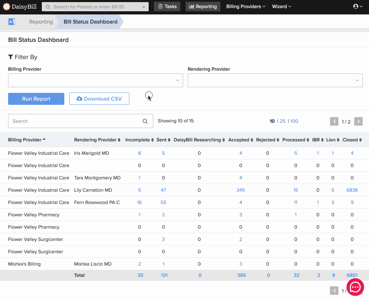Select Bill Status Dashboard breadcrumb
This screenshot has width=369, height=299.
[x=91, y=22]
